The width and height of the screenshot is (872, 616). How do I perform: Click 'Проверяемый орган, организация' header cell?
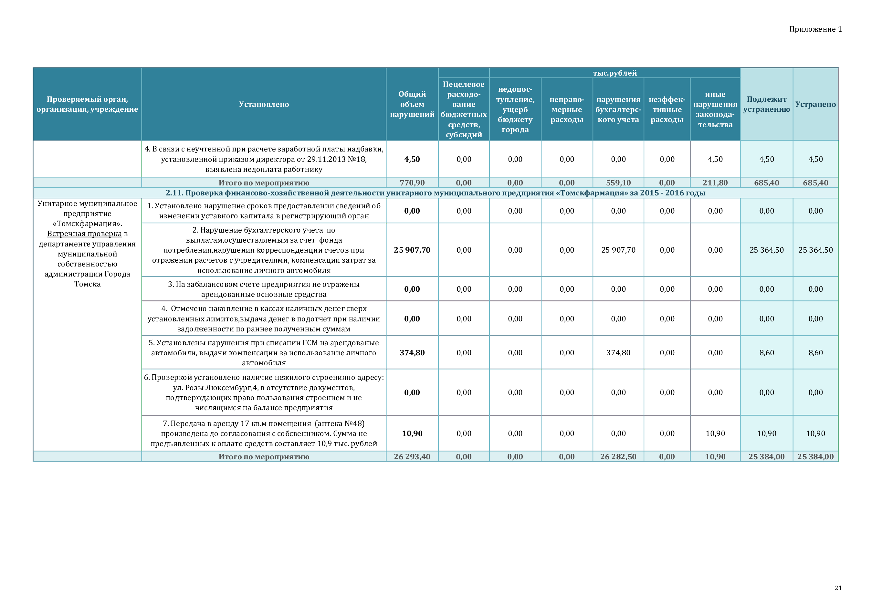click(x=87, y=104)
